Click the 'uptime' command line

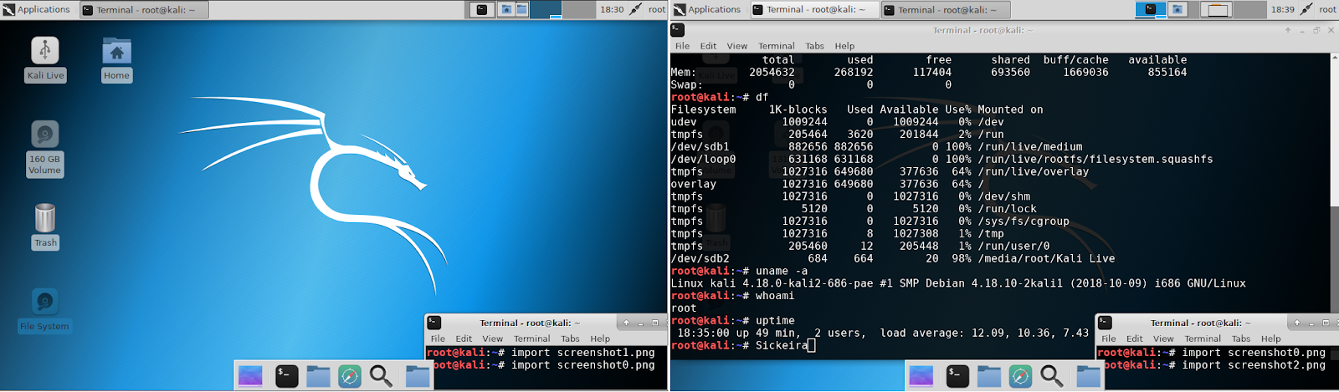[x=733, y=320]
